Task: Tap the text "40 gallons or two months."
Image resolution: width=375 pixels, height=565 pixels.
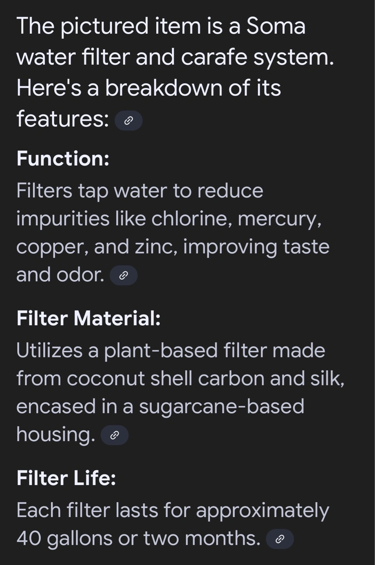Action: (138, 538)
